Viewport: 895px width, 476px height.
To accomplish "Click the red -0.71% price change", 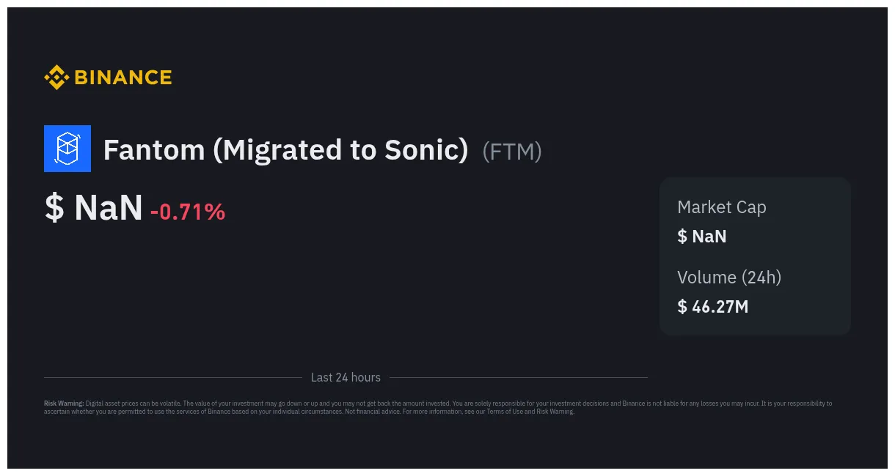I will (188, 212).
